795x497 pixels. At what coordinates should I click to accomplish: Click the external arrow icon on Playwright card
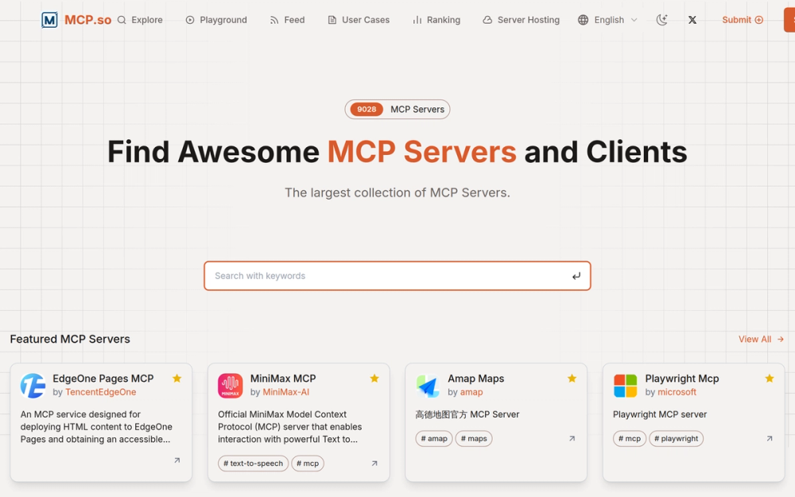coord(769,439)
